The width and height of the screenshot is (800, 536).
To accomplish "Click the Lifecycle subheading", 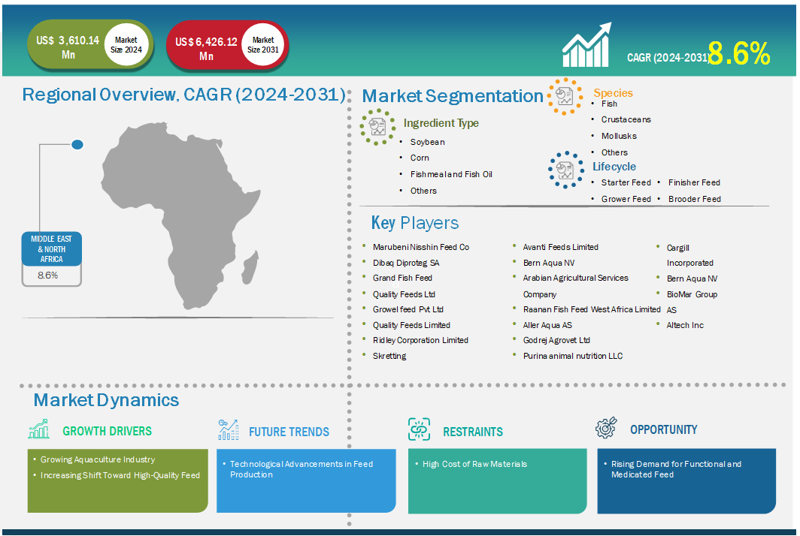I will point(614,167).
